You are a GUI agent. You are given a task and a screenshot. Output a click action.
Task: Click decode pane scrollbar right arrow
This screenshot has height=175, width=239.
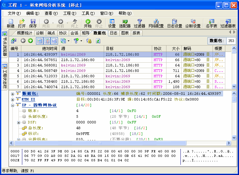coord(228,143)
